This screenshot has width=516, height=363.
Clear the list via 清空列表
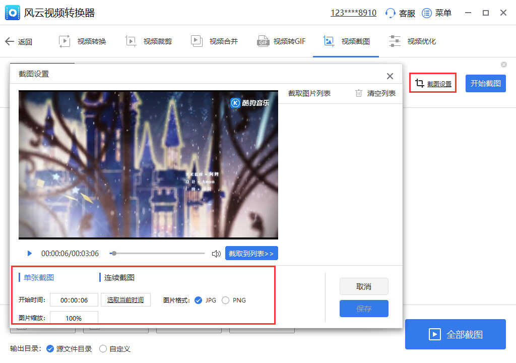[381, 93]
